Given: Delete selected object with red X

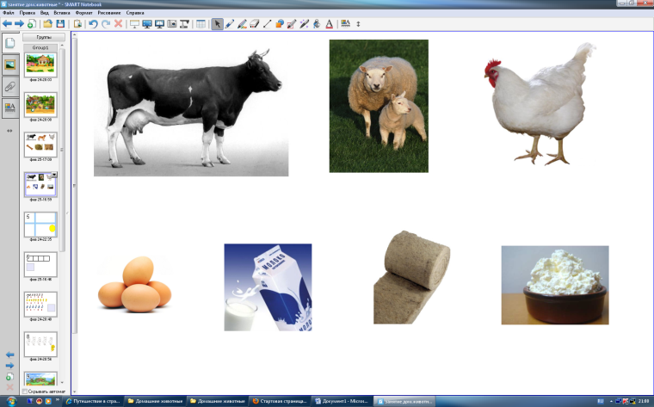Looking at the screenshot, I should [119, 24].
